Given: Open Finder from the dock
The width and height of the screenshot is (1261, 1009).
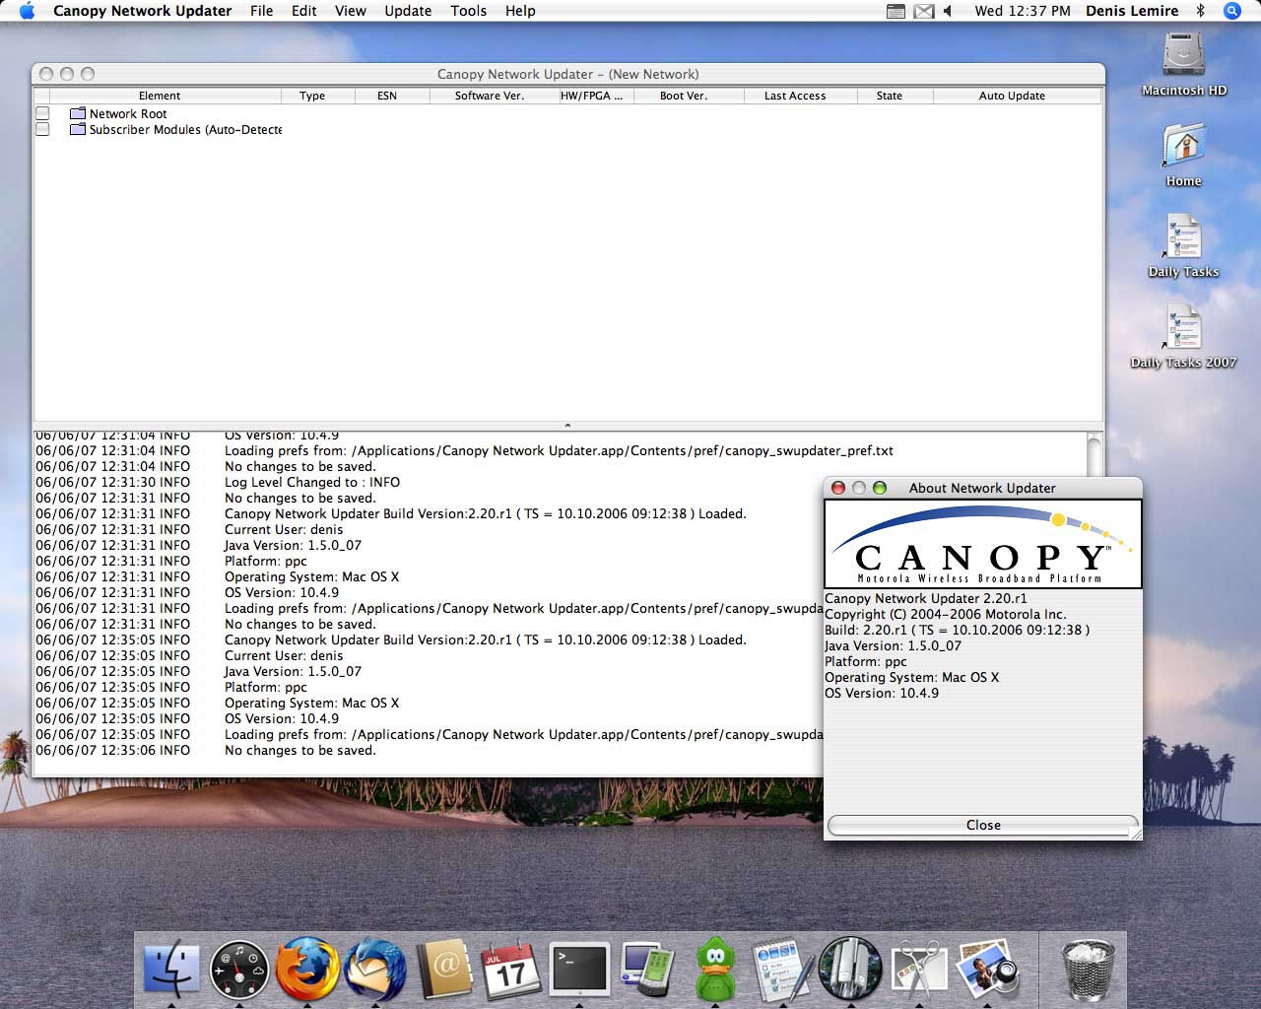Looking at the screenshot, I should point(171,968).
